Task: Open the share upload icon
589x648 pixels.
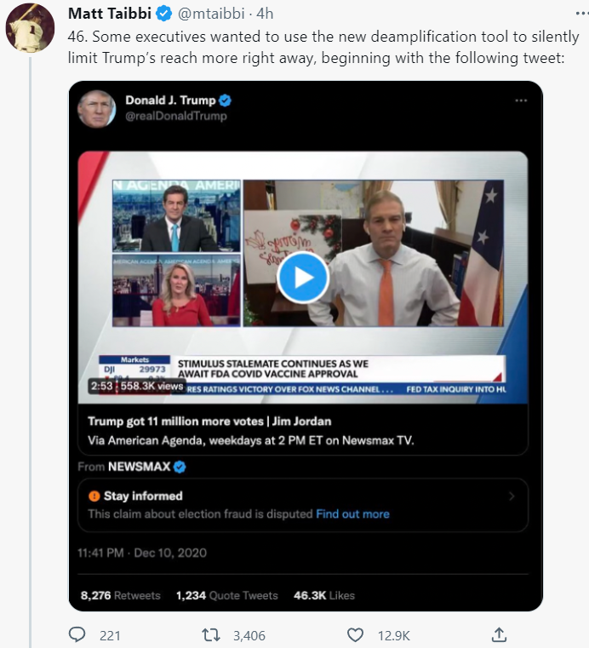Action: pyautogui.click(x=500, y=634)
